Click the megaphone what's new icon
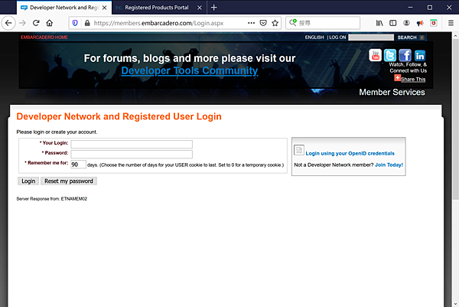This screenshot has height=307, width=459. (x=420, y=23)
